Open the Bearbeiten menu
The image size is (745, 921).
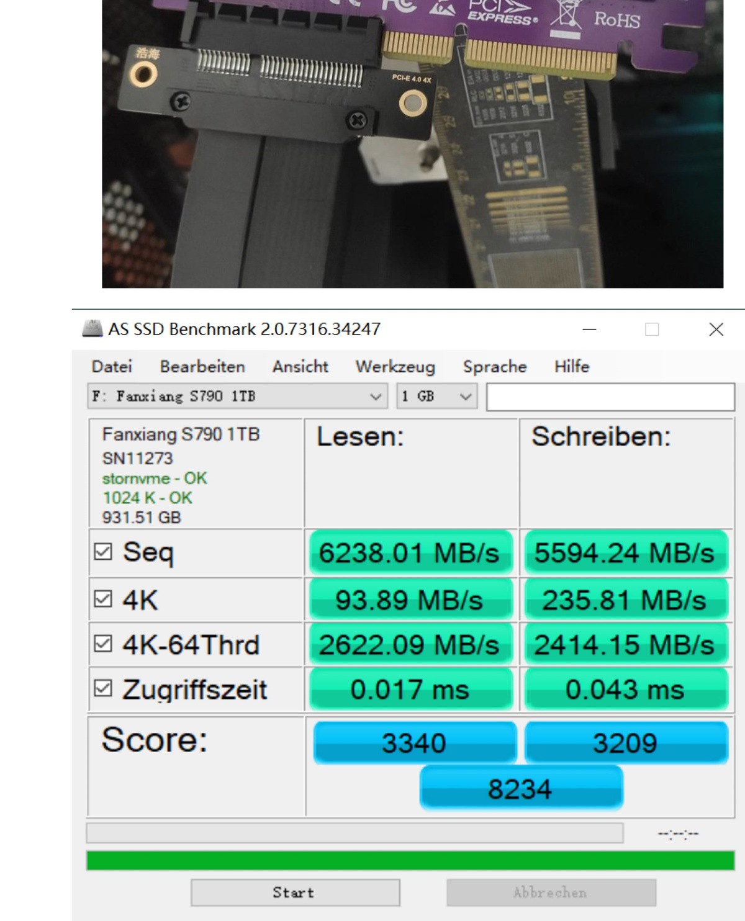202,366
